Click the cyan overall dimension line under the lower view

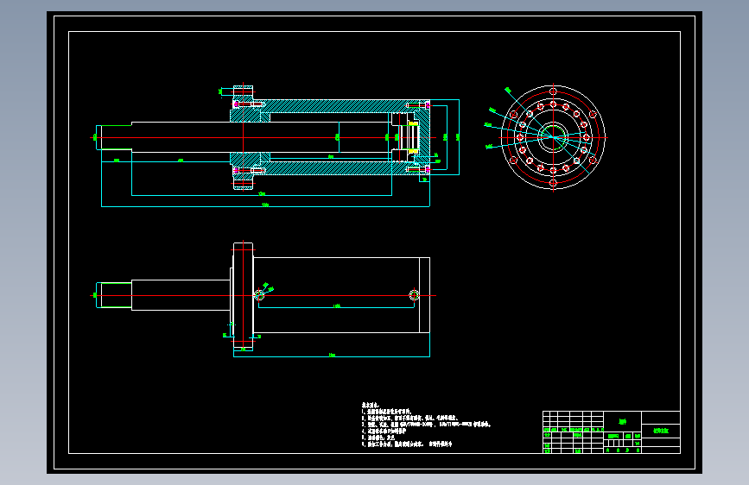(x=332, y=356)
